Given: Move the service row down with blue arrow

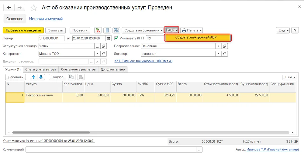Looking at the screenshot, I should [41, 77].
